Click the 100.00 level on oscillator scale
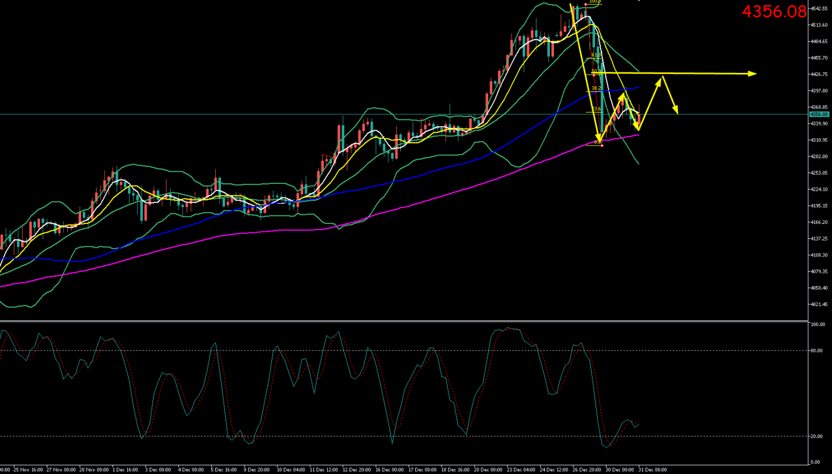Viewport: 832px width, 474px height. pos(818,324)
